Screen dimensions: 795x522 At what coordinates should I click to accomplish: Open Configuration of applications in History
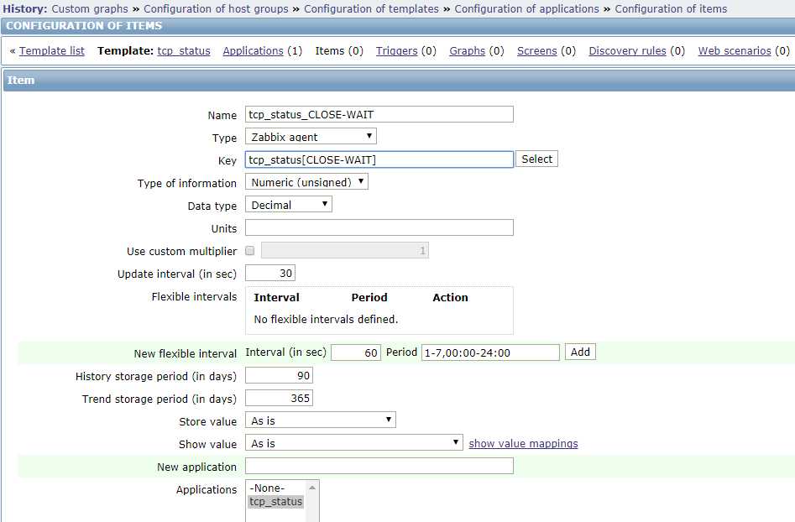tap(527, 8)
